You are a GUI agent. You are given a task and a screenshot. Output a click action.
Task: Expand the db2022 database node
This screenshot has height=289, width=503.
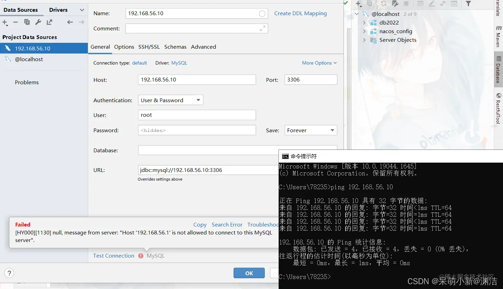364,22
